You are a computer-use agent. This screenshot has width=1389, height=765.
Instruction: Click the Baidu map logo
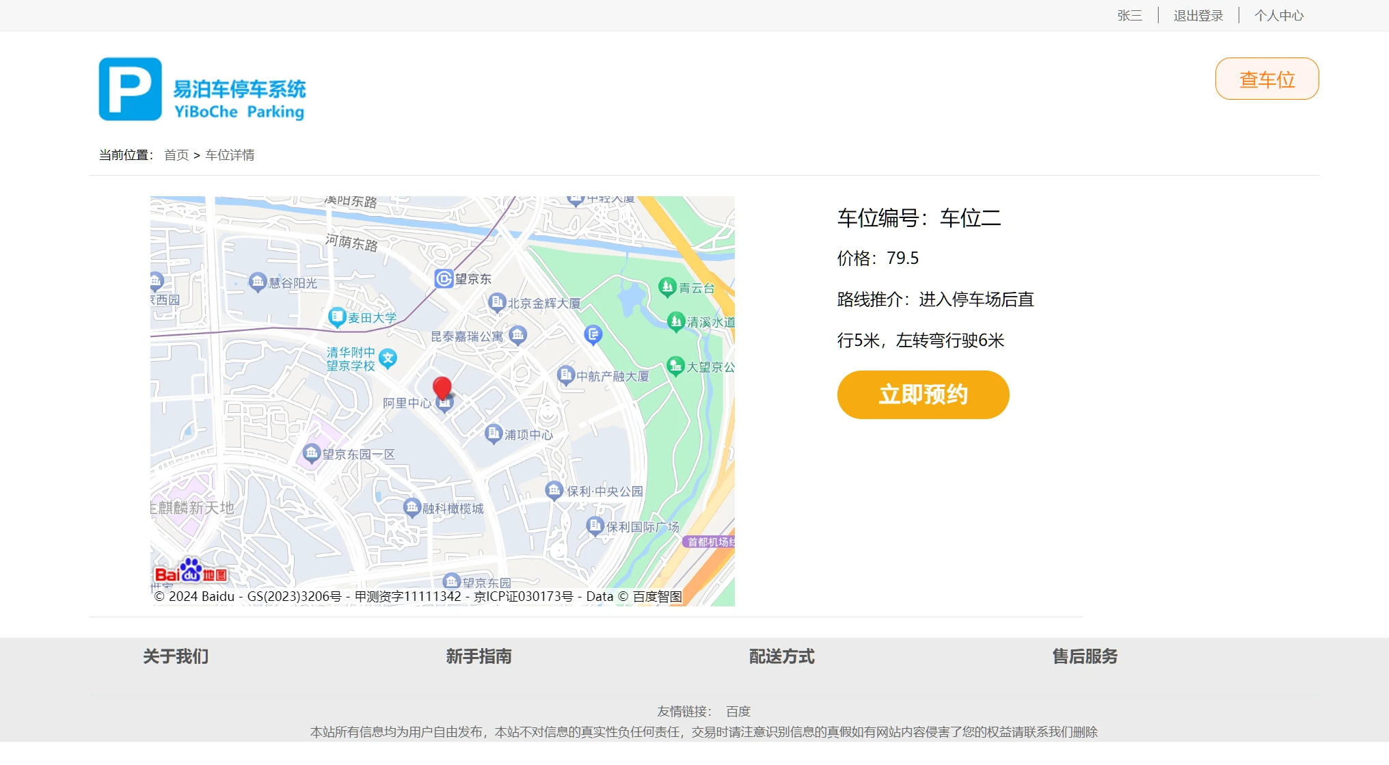(x=191, y=572)
